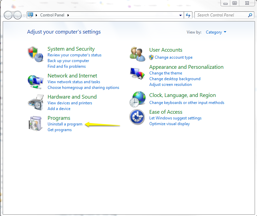Click Change desktop background
The image size is (257, 216).
(x=175, y=79)
